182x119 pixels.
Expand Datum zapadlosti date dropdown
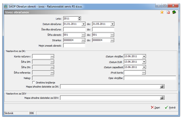coord(144,67)
